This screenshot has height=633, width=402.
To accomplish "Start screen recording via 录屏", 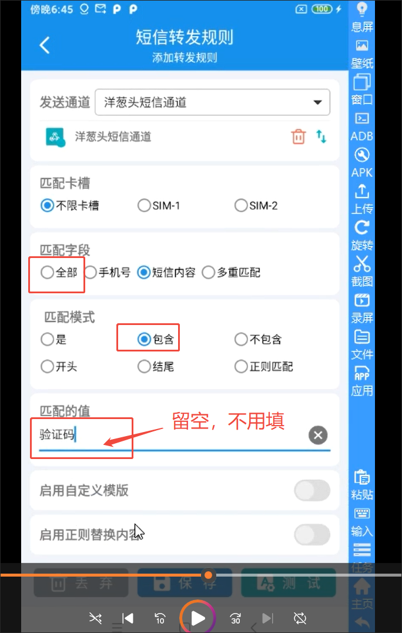I will (x=361, y=308).
